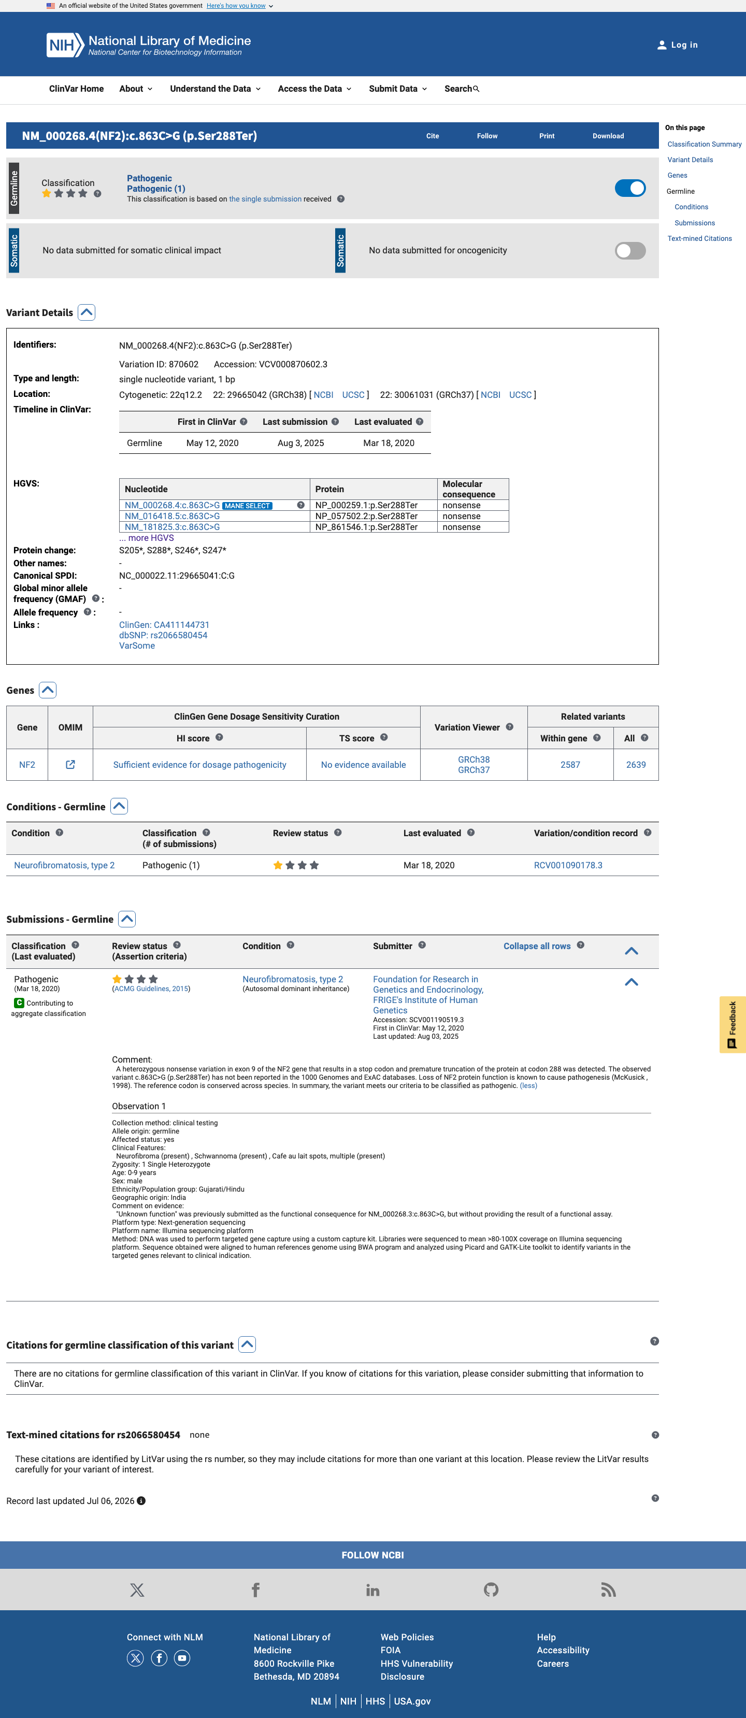746x1718 pixels.
Task: Click Follow in the variant title bar
Action: point(487,135)
